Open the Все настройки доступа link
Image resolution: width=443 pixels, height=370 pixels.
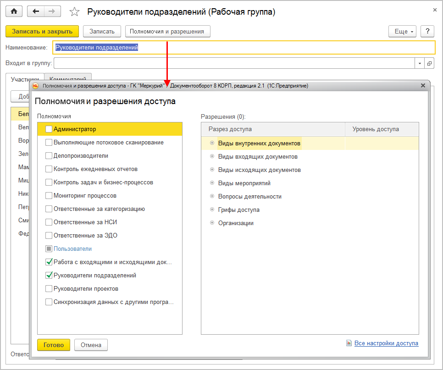(x=386, y=343)
